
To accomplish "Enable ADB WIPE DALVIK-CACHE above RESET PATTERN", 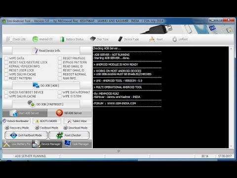I will (x=6, y=75).
